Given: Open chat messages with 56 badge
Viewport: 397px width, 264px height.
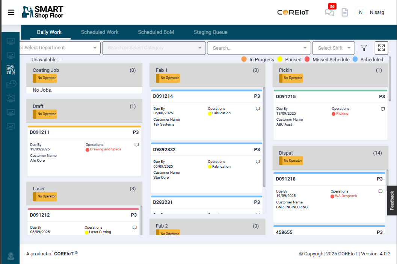Looking at the screenshot, I should pos(329,12).
